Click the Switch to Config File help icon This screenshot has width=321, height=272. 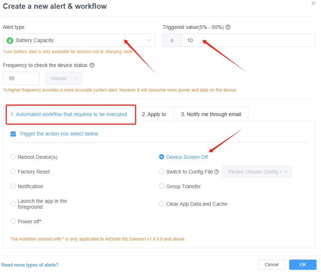[x=217, y=172]
